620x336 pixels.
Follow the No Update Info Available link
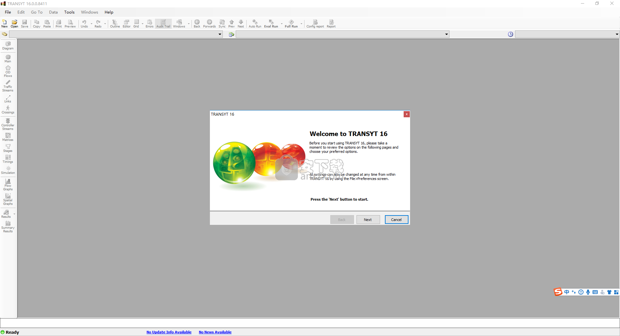[x=169, y=332]
